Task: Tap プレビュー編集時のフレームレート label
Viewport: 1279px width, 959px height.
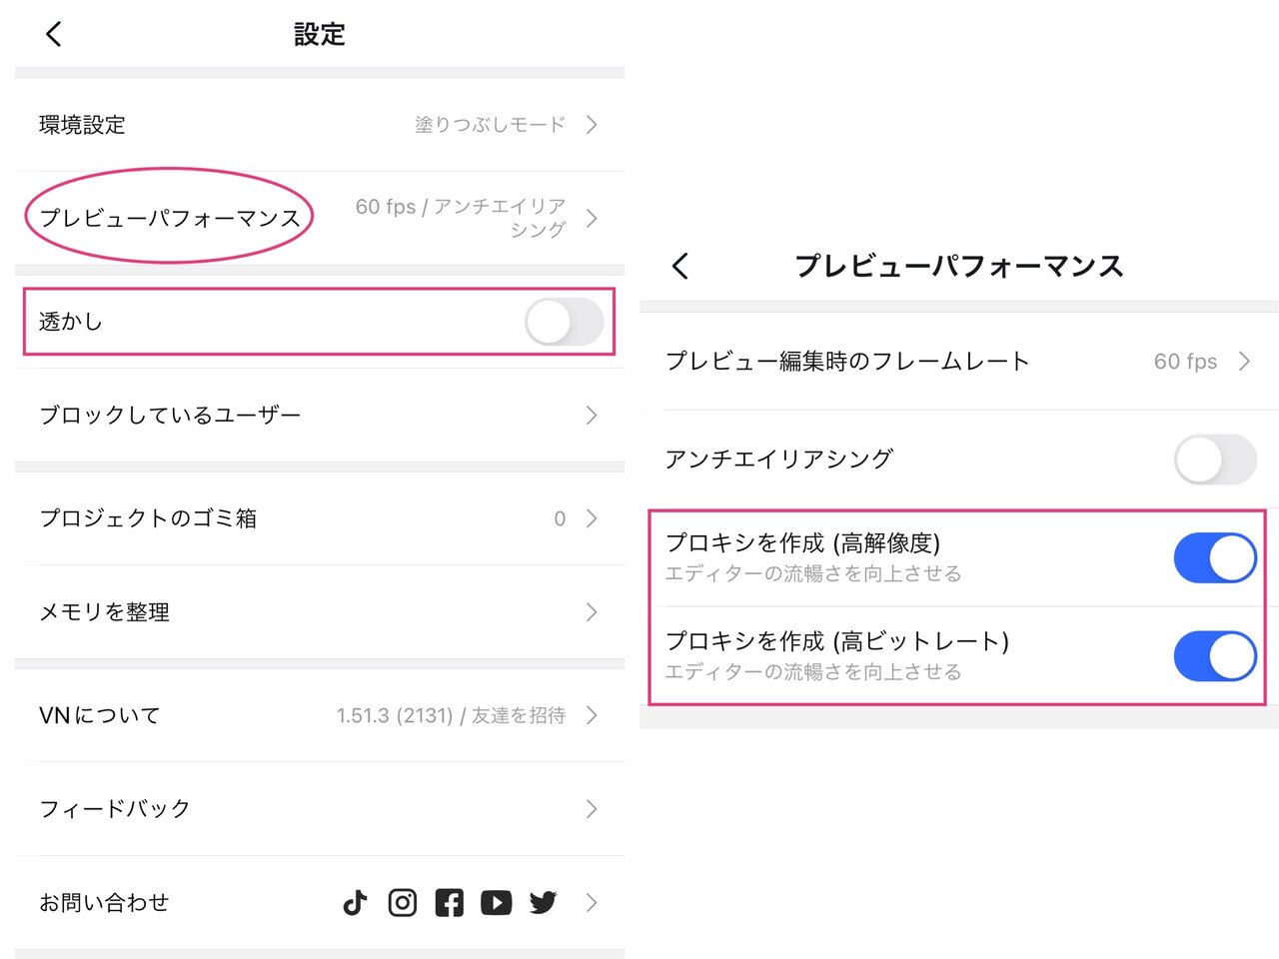Action: pyautogui.click(x=847, y=362)
